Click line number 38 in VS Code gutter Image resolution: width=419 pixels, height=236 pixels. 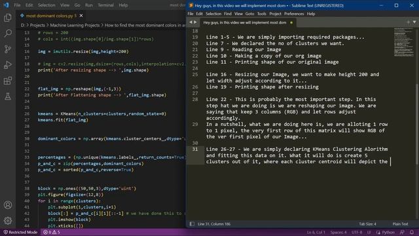tap(27, 188)
